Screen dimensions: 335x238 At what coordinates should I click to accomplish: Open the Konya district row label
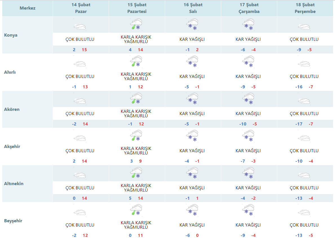(11, 35)
